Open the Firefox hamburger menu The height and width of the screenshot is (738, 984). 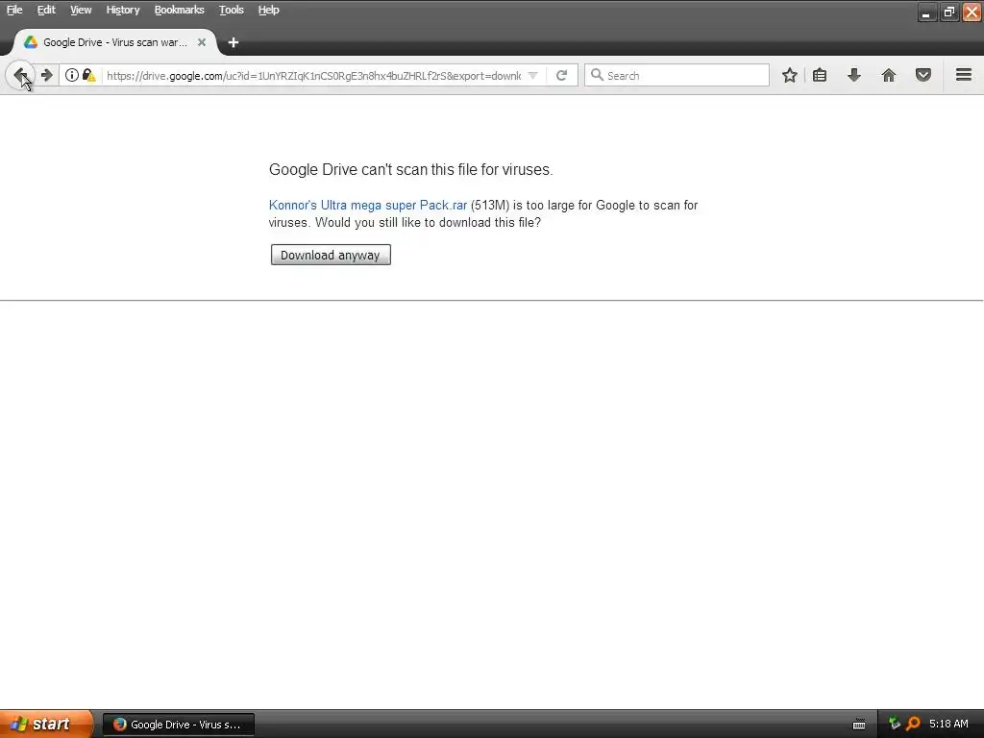(964, 75)
